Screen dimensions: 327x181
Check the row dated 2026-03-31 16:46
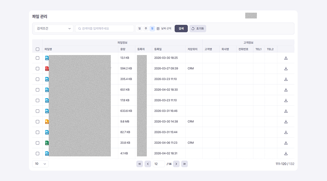[37, 111]
